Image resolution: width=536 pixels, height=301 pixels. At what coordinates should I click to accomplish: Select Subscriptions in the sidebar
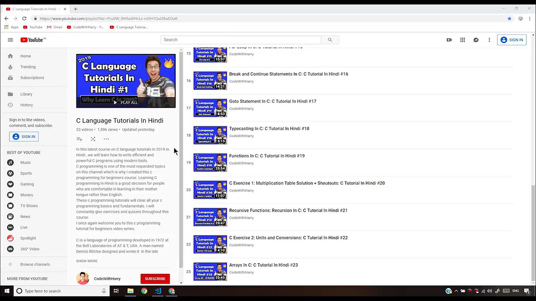click(33, 78)
